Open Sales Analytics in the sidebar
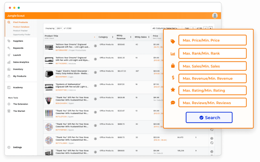The width and height of the screenshot is (260, 162). 21,62
